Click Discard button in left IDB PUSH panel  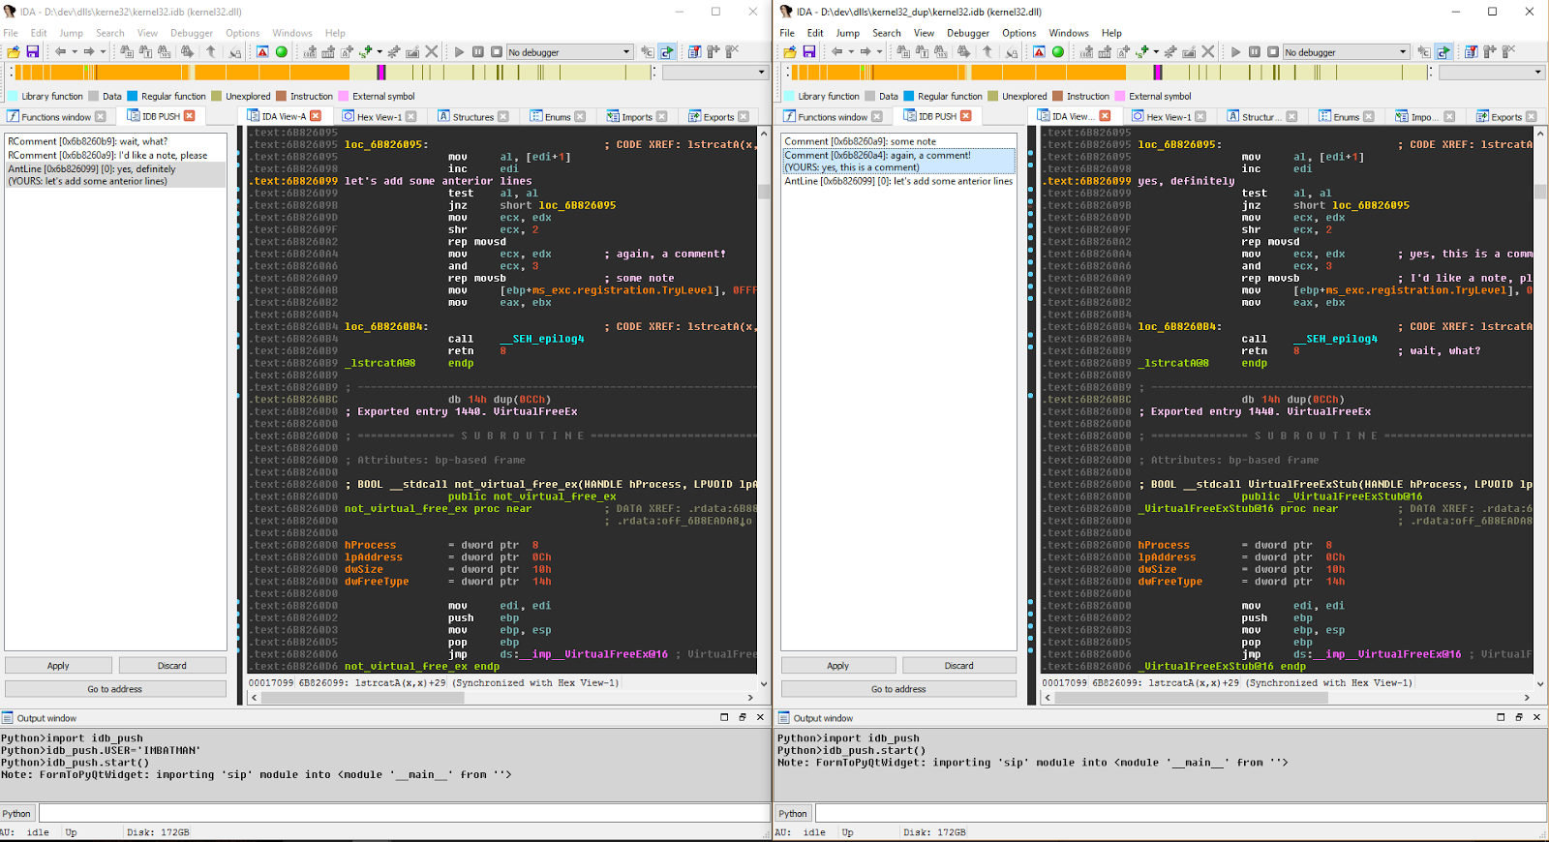pos(172,666)
